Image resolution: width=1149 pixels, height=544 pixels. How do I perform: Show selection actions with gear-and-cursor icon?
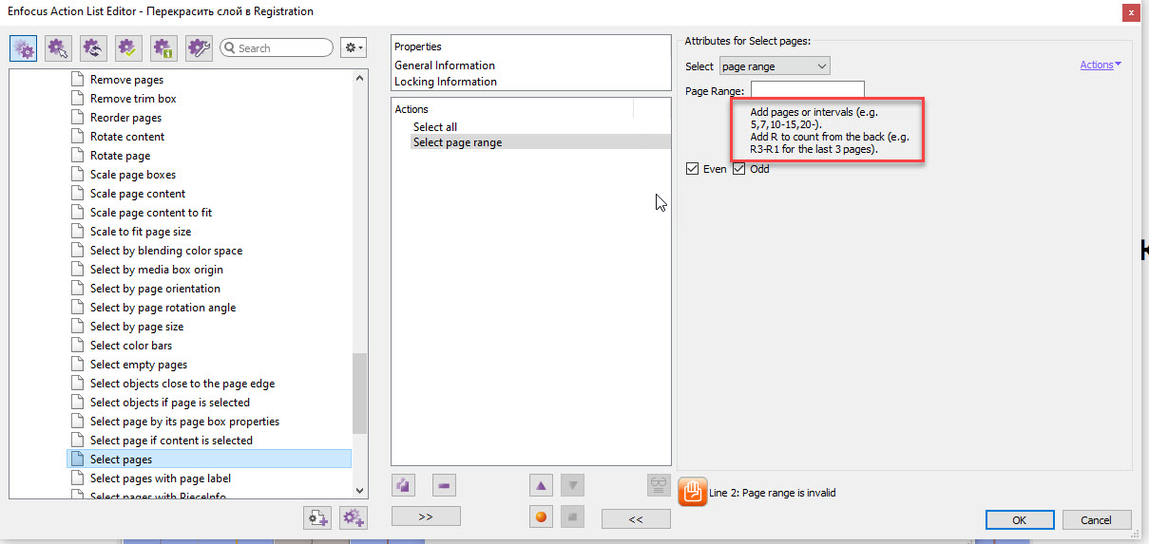[x=59, y=47]
